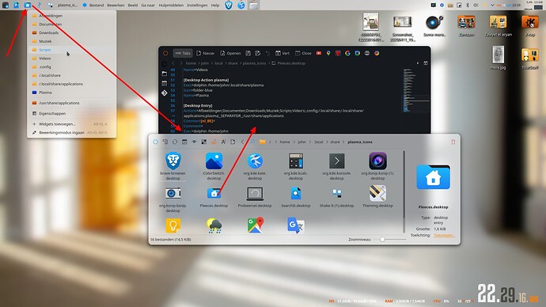Screen dimensions: 546x307
Task: Select Probeersel.desktop file
Action: pos(255,197)
